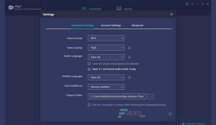216x125 pixels.
Task: Maximize the Kigo window
Action: (x=203, y=4)
